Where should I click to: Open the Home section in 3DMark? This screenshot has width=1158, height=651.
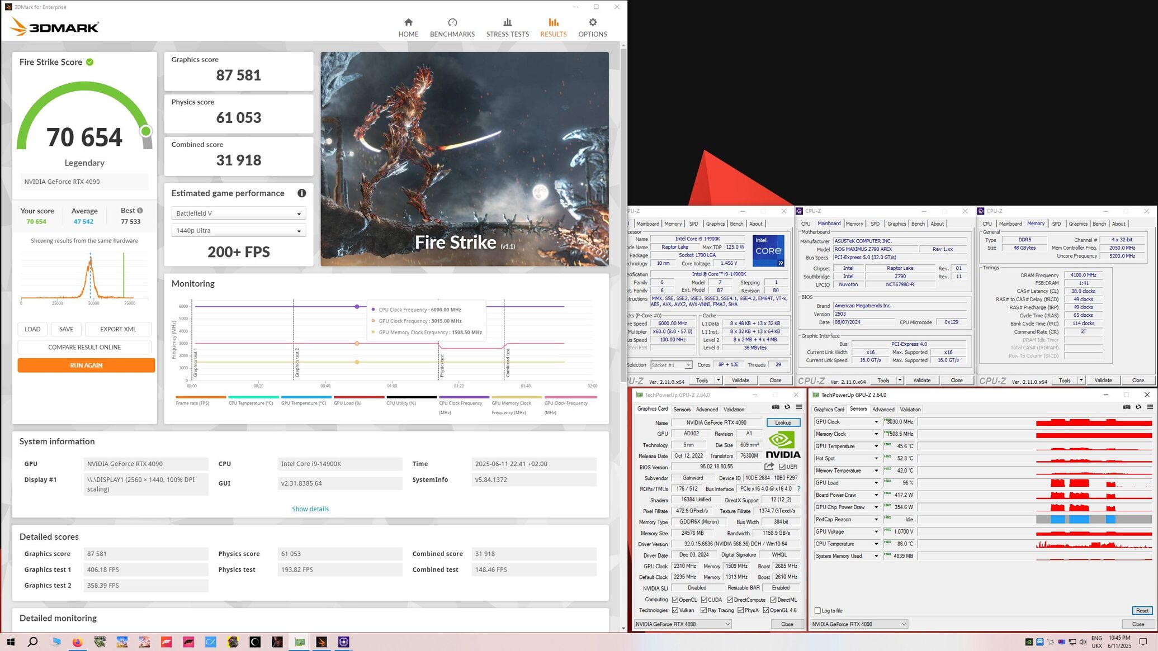tap(408, 27)
